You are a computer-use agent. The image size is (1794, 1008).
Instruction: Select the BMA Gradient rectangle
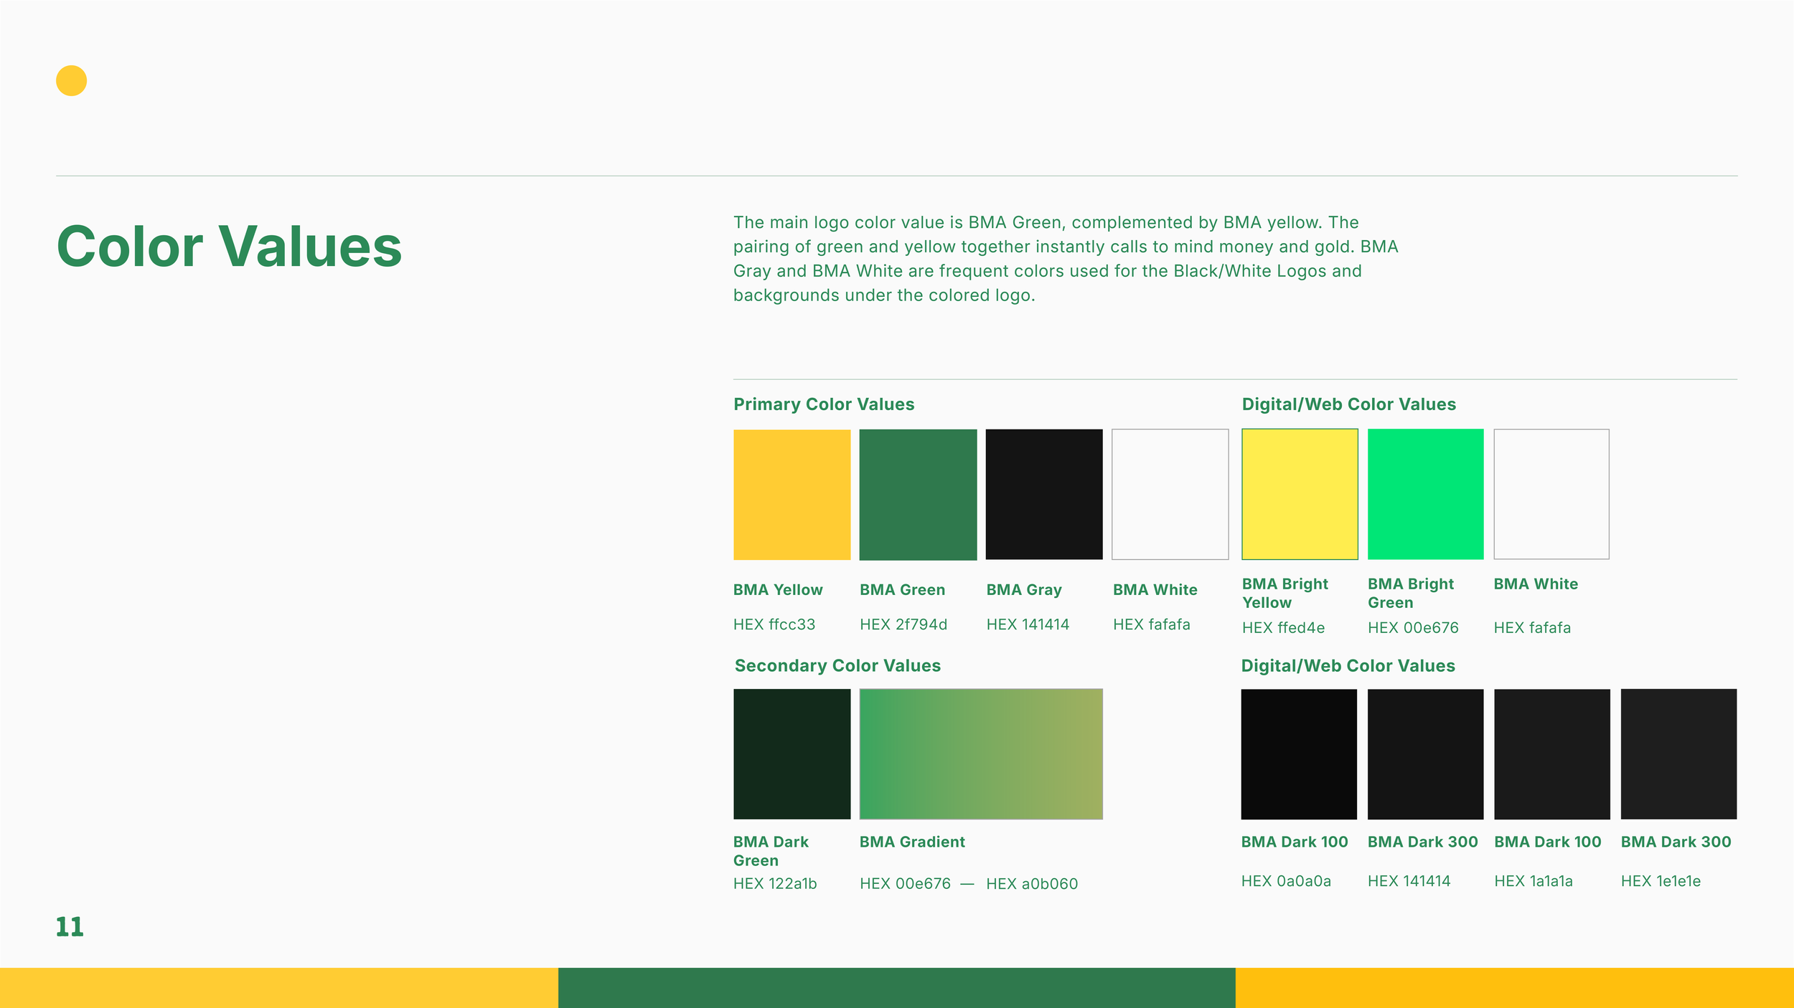pyautogui.click(x=981, y=754)
